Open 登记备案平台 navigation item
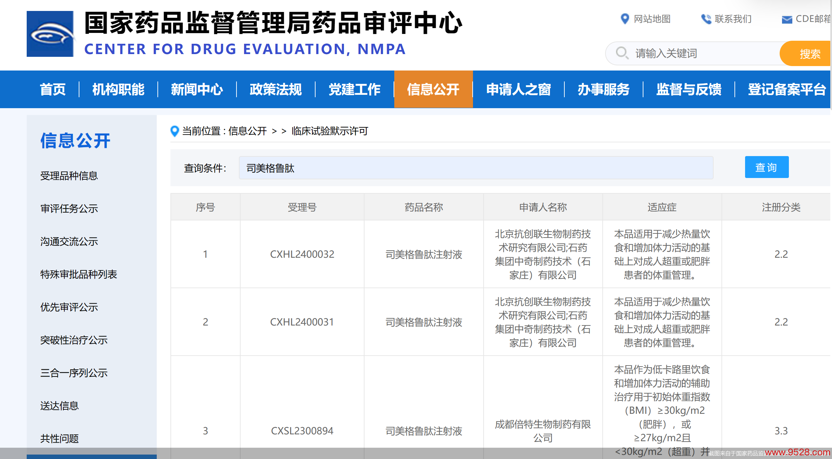Viewport: 832px width, 459px height. pos(787,89)
